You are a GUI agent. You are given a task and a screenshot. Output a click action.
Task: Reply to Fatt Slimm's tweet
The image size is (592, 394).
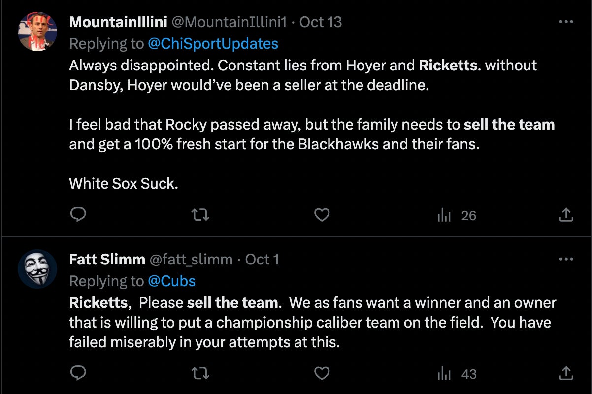point(78,374)
